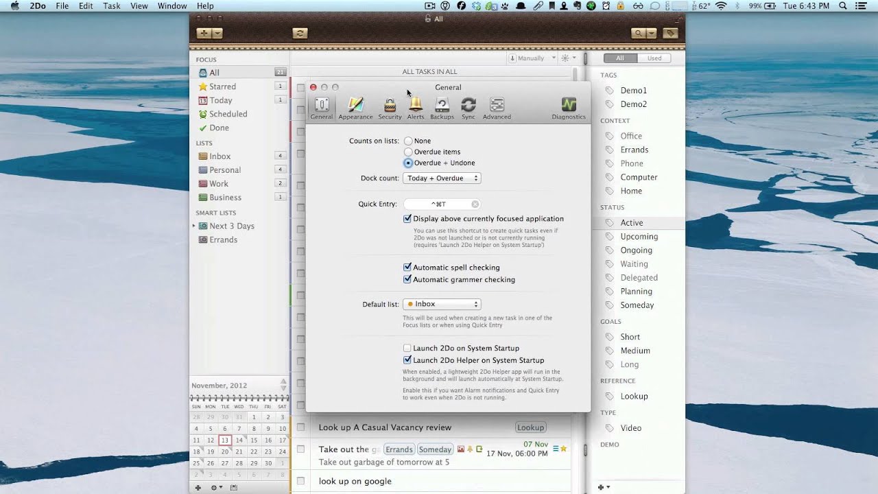
Task: Open the Business list
Action: pos(239,197)
